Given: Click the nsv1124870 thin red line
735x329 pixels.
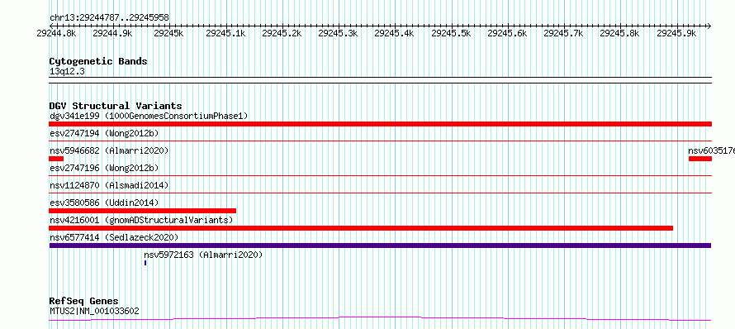Looking at the screenshot, I should click(x=380, y=193).
